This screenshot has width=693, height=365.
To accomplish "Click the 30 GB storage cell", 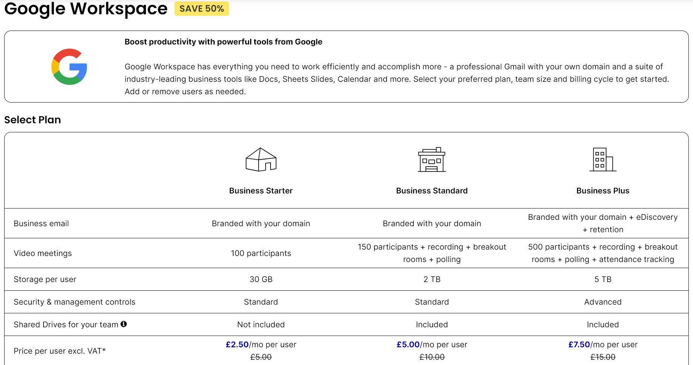I will tap(261, 279).
